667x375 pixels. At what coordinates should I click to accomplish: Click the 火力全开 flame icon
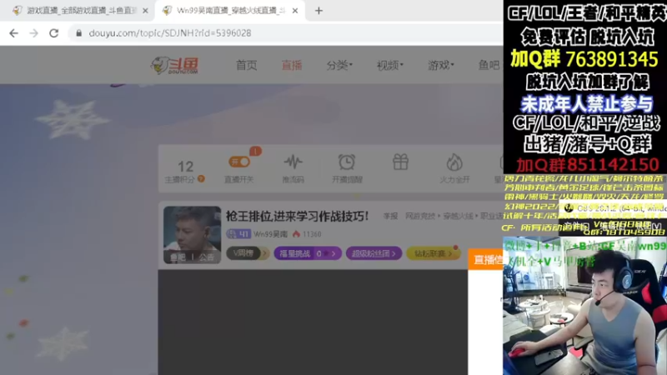pos(454,162)
